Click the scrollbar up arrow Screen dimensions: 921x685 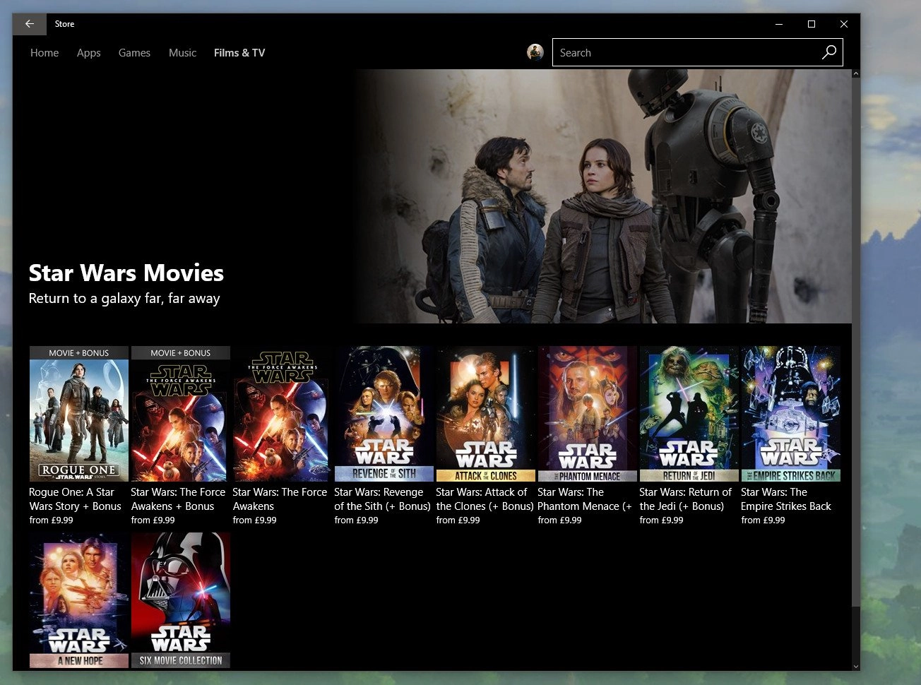[x=856, y=73]
